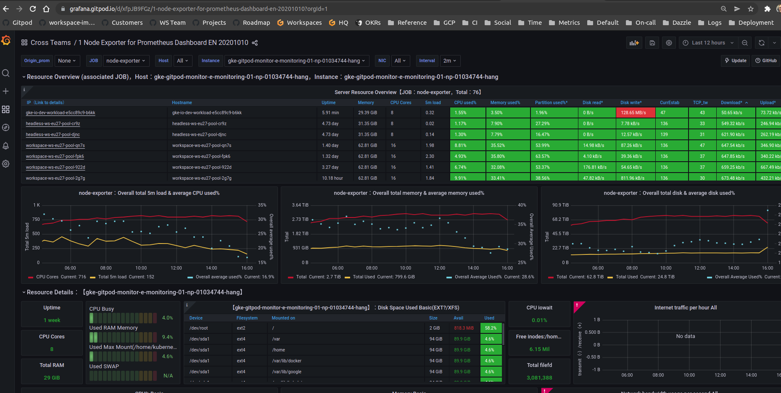The height and width of the screenshot is (393, 781).
Task: Open the Instance selection dropdown
Action: tap(297, 61)
